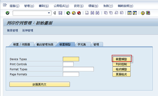Click the Format Types input field
The height and width of the screenshot is (96, 158).
click(x=78, y=69)
